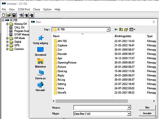Open the view menu icon in dialog
Viewport: 159px width, 119px height.
(x=132, y=30)
